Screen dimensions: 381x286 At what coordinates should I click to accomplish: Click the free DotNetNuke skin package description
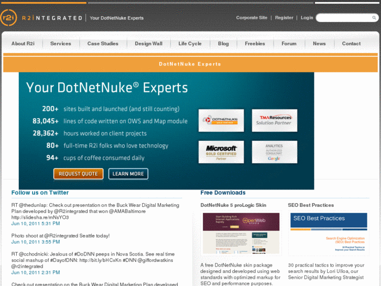tap(241, 274)
